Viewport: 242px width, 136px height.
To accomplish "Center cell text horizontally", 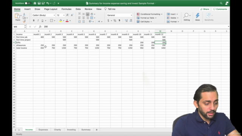I will click(x=83, y=18).
